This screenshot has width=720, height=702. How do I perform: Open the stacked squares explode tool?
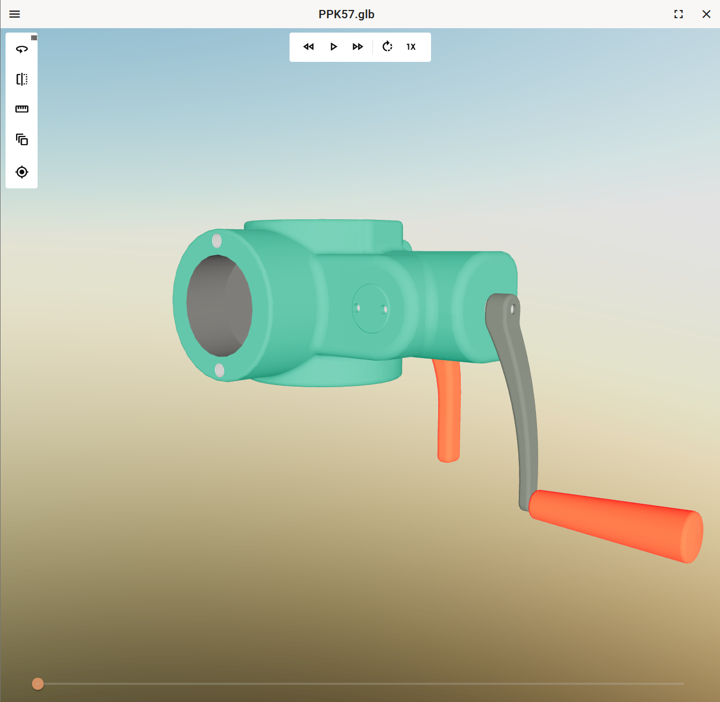point(22,140)
